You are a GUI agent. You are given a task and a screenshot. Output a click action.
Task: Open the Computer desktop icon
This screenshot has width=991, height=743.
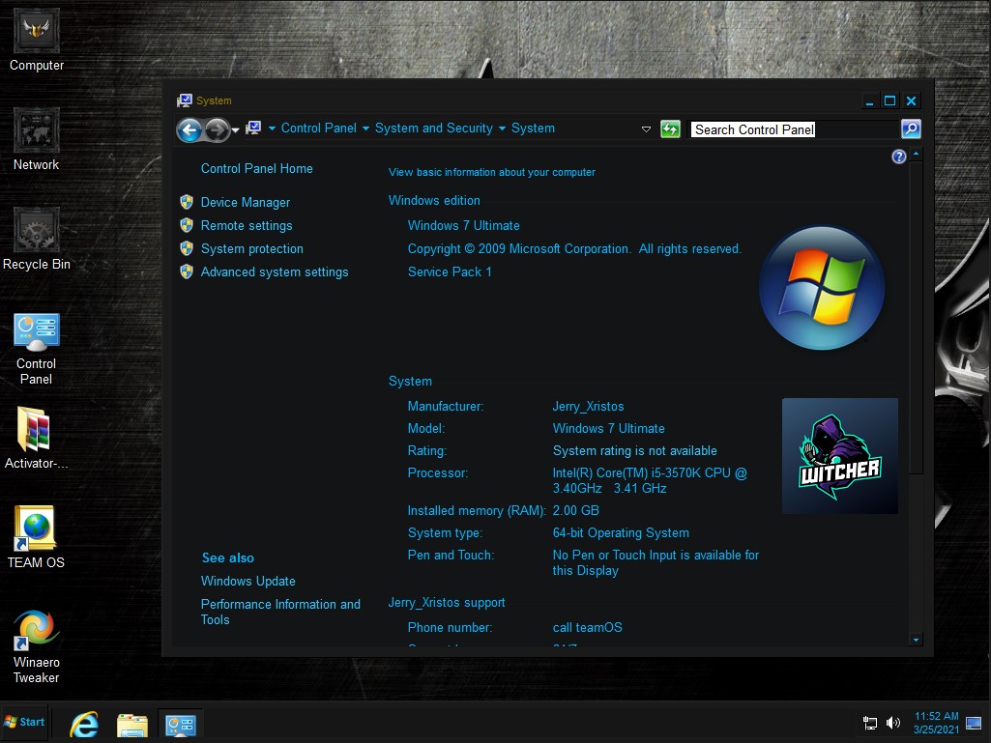click(36, 41)
